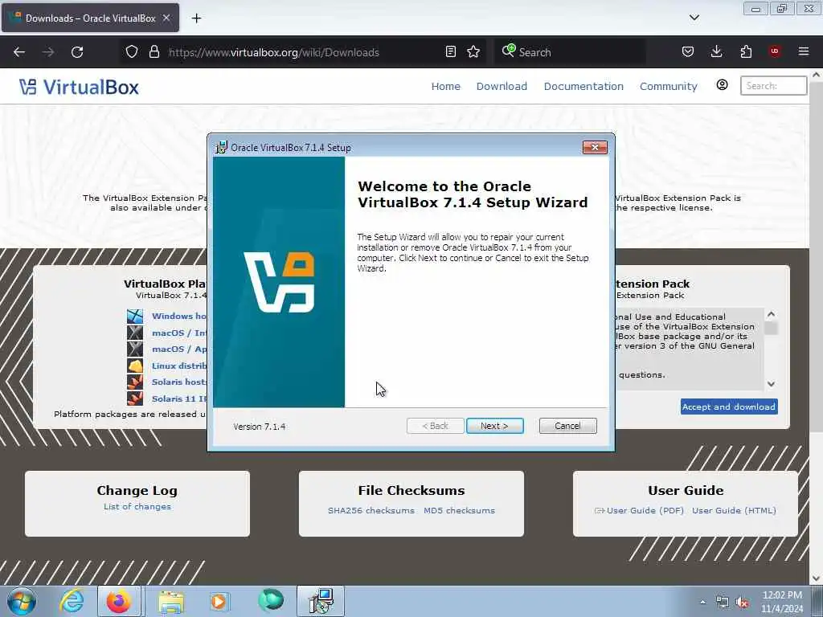Click the Solaris hosts link

click(179, 382)
